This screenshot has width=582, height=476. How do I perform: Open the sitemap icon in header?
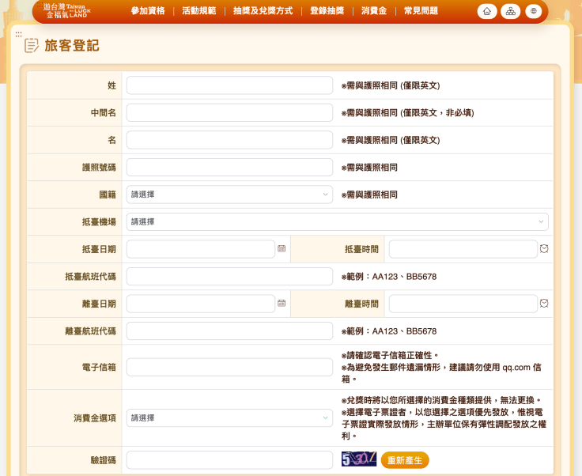click(x=510, y=11)
